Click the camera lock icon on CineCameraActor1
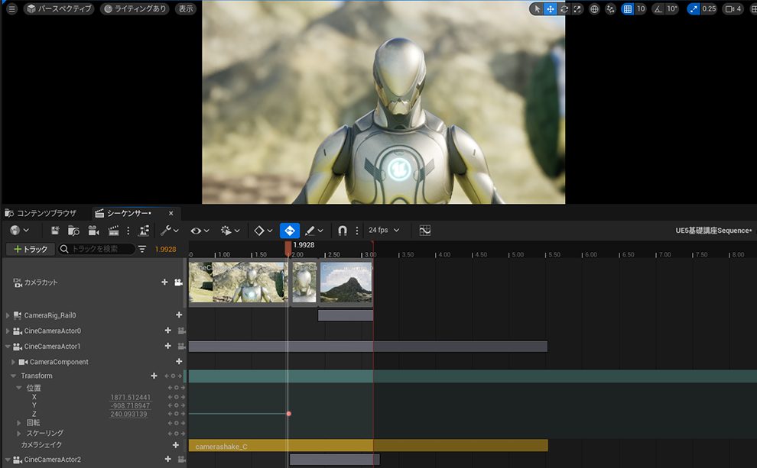The image size is (757, 468). coord(181,347)
